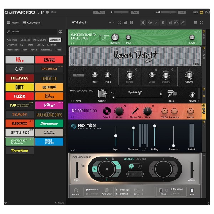Select the Amplifiers category

(12, 40)
